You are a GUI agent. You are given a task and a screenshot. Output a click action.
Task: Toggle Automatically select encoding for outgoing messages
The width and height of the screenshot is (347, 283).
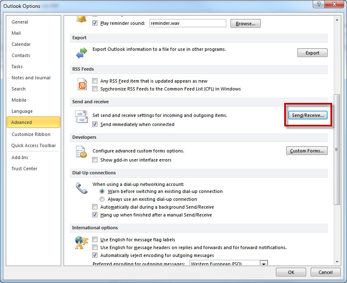point(95,255)
